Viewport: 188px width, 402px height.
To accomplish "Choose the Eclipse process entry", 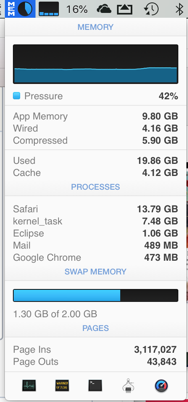I will tap(96, 233).
